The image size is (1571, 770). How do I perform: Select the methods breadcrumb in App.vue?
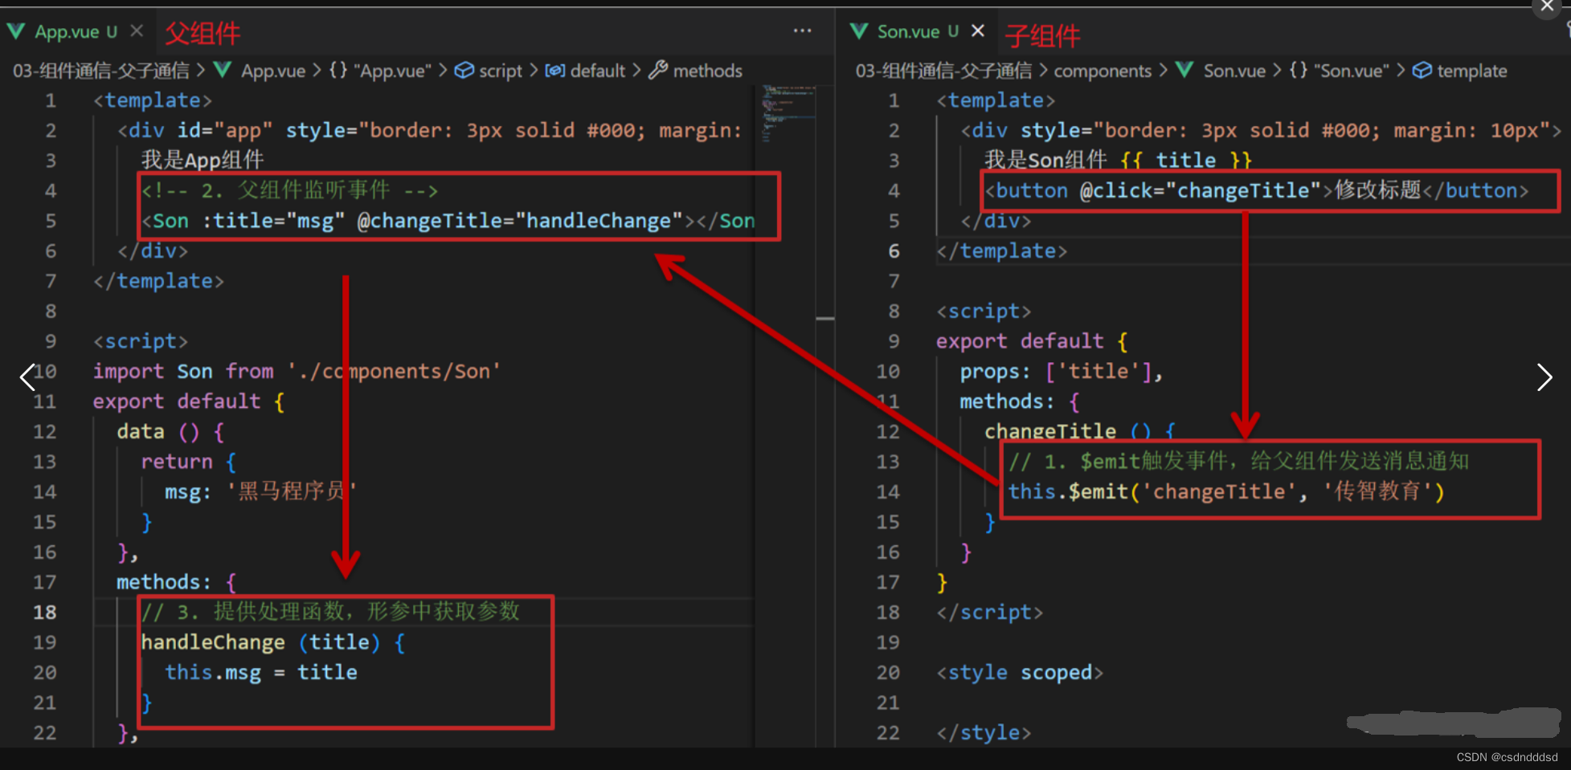point(707,71)
